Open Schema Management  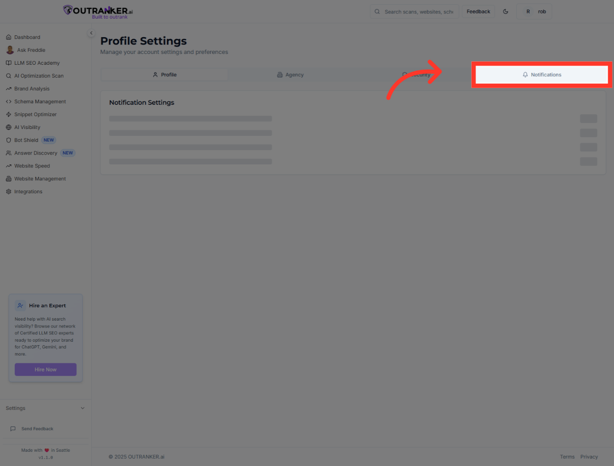click(40, 101)
